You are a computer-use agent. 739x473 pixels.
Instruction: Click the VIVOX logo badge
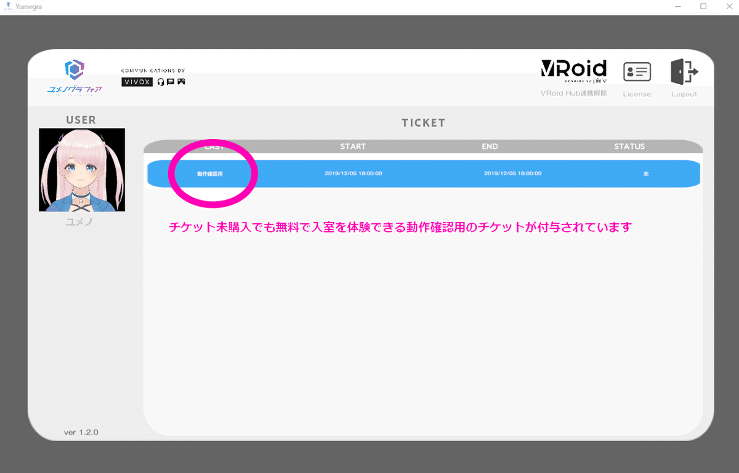[137, 82]
